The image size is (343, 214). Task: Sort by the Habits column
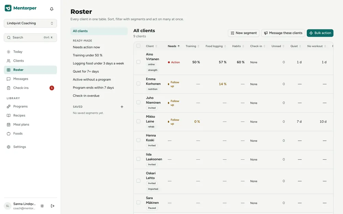click(x=238, y=46)
